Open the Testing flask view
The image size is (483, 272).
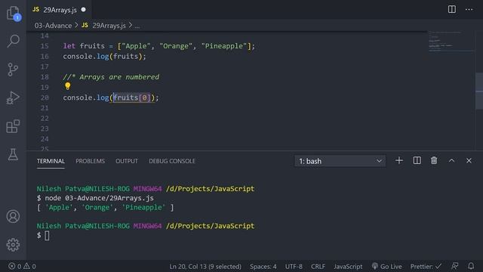pos(14,154)
